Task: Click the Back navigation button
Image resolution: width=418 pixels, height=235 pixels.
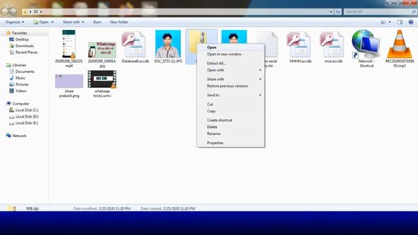Action: point(5,12)
